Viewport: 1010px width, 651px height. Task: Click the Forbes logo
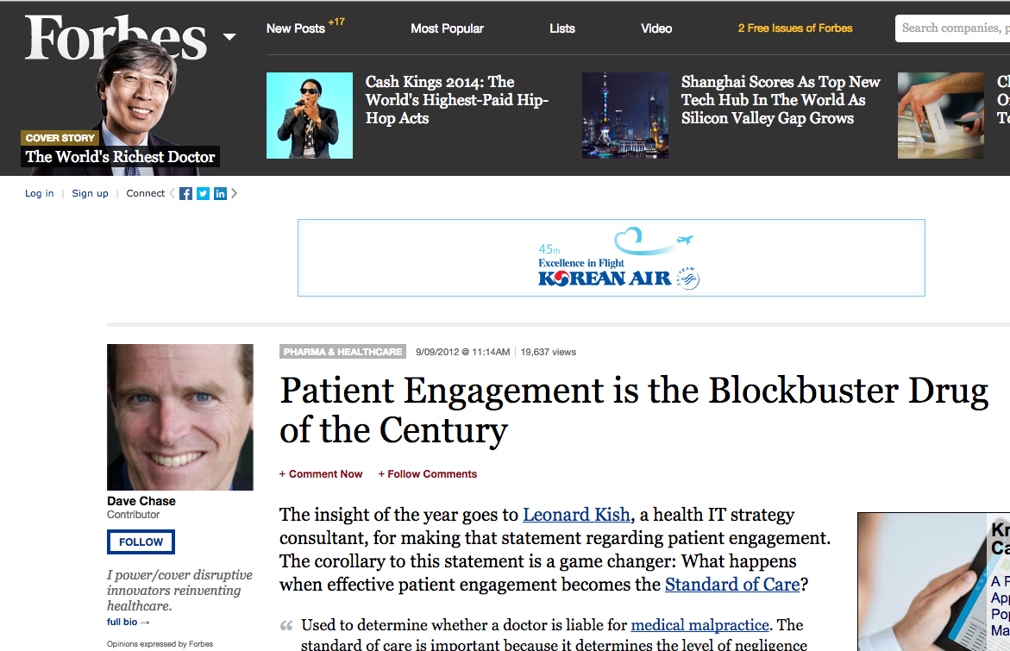point(116,39)
